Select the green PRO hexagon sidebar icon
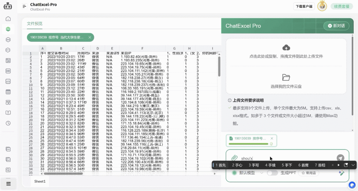358x191 pixels. pos(8,29)
